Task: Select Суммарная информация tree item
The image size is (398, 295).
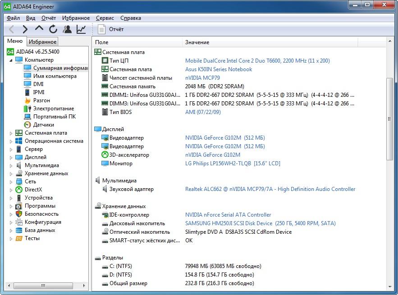Action: pos(55,68)
